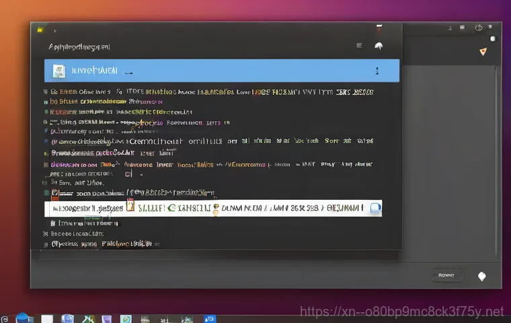Click the blue icon at end of white highlighted row

pyautogui.click(x=376, y=208)
